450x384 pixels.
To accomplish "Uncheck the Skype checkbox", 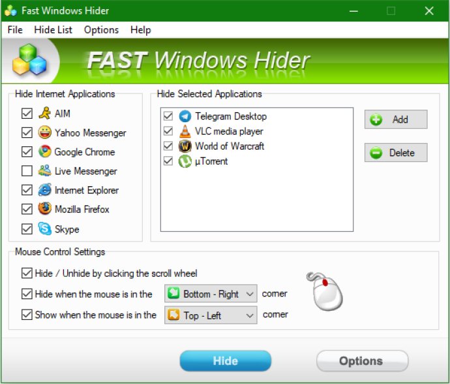I will coord(27,229).
